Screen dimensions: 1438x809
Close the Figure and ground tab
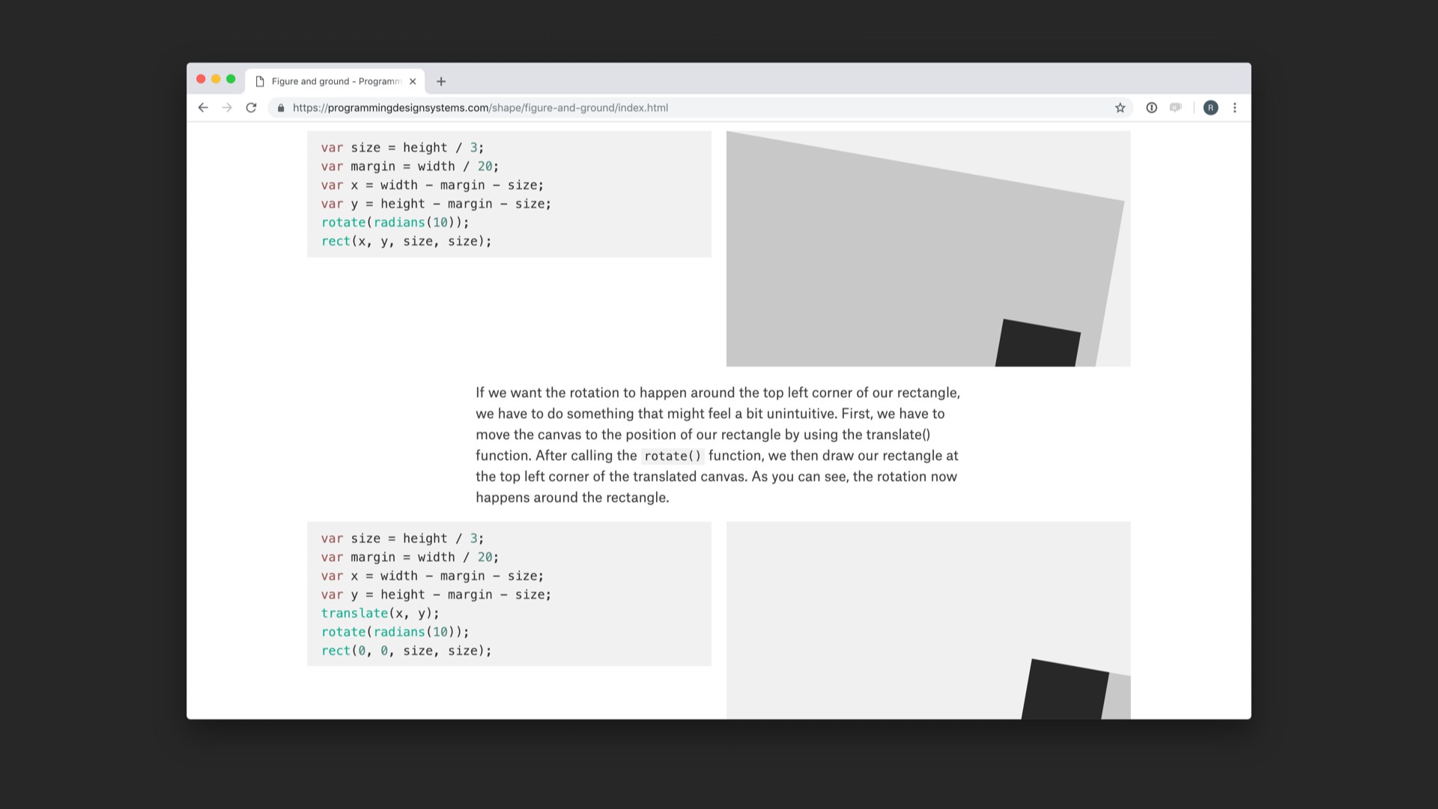coord(413,82)
